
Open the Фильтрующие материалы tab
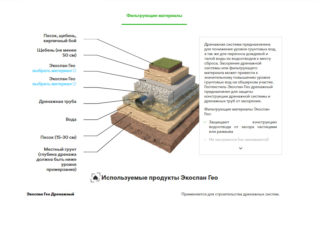tap(154, 15)
